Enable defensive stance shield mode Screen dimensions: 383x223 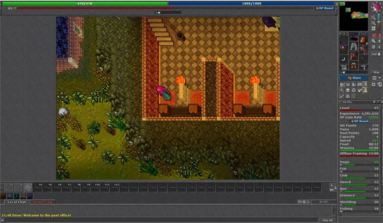[x=374, y=47]
